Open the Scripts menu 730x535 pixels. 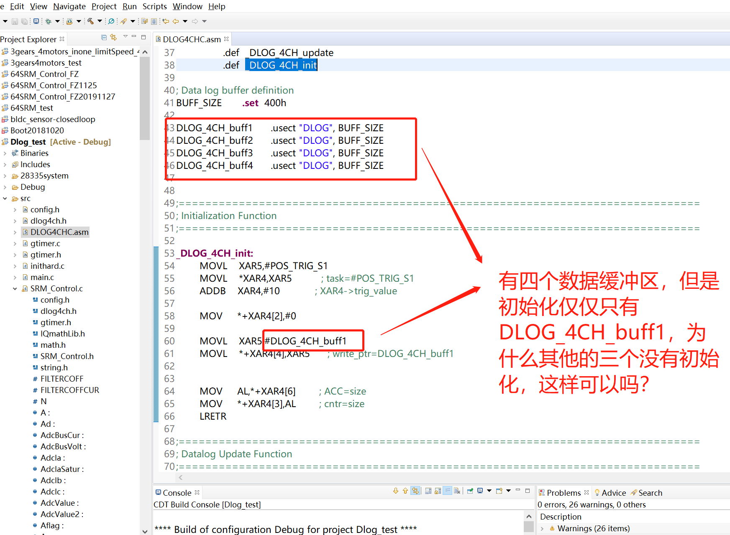point(155,6)
